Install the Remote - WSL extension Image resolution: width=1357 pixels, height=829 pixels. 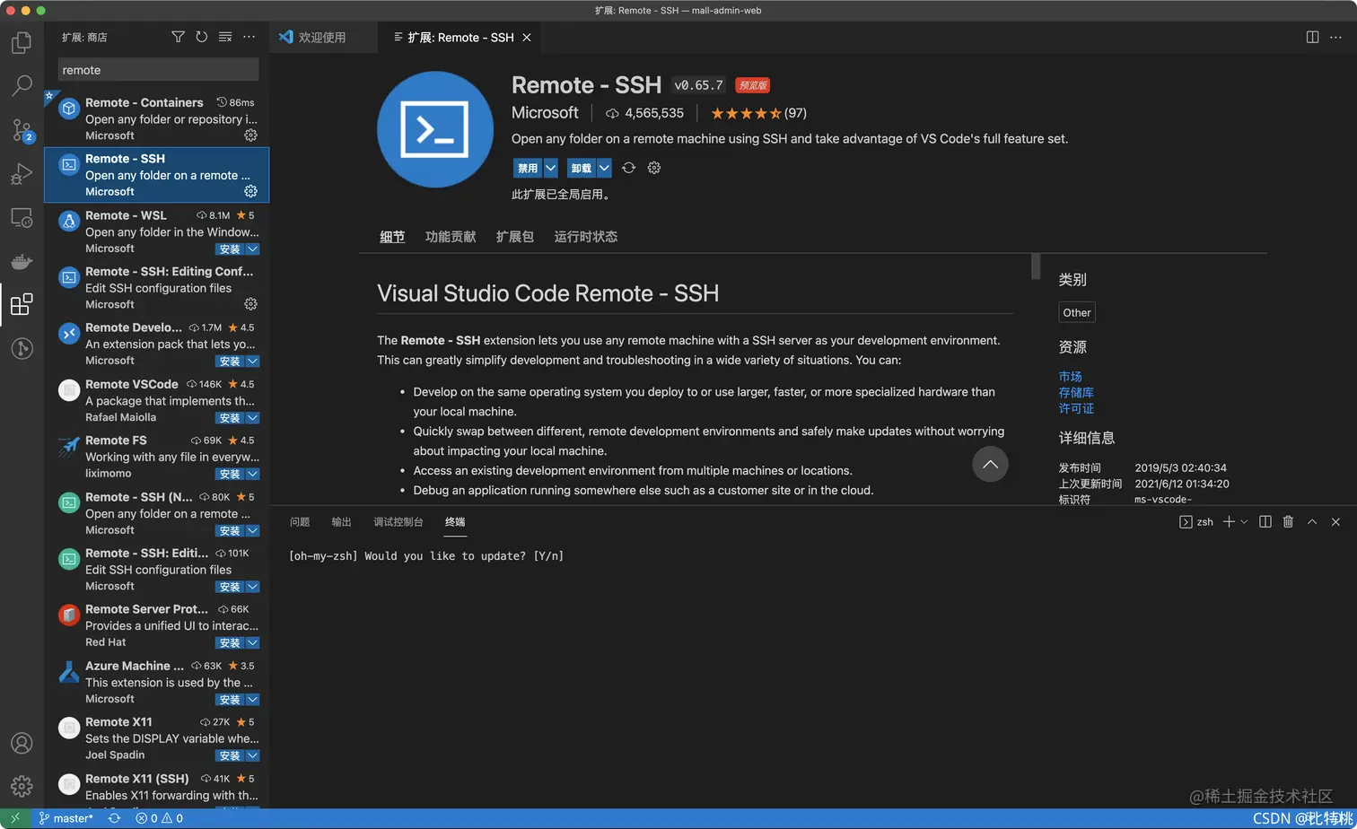coord(230,249)
